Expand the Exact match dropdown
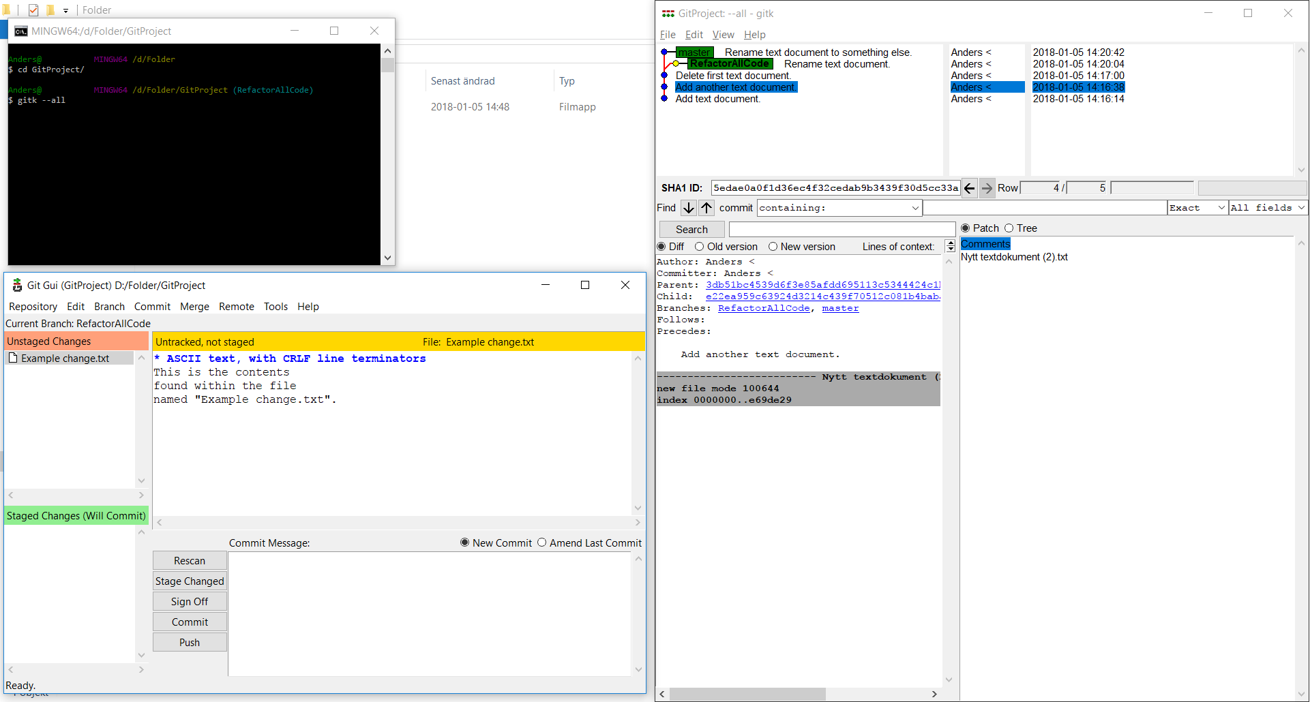The height and width of the screenshot is (702, 1310). click(x=1221, y=208)
